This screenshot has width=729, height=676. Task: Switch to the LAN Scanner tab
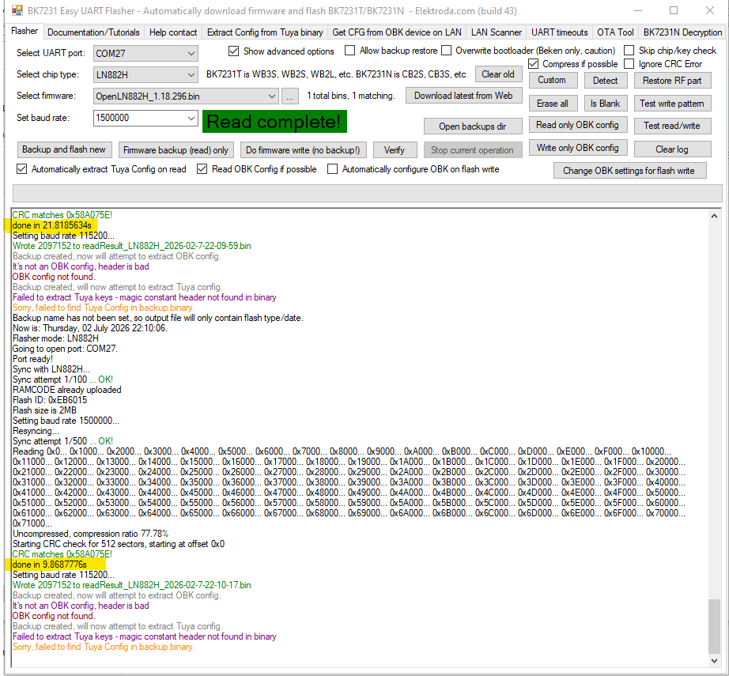click(x=496, y=32)
